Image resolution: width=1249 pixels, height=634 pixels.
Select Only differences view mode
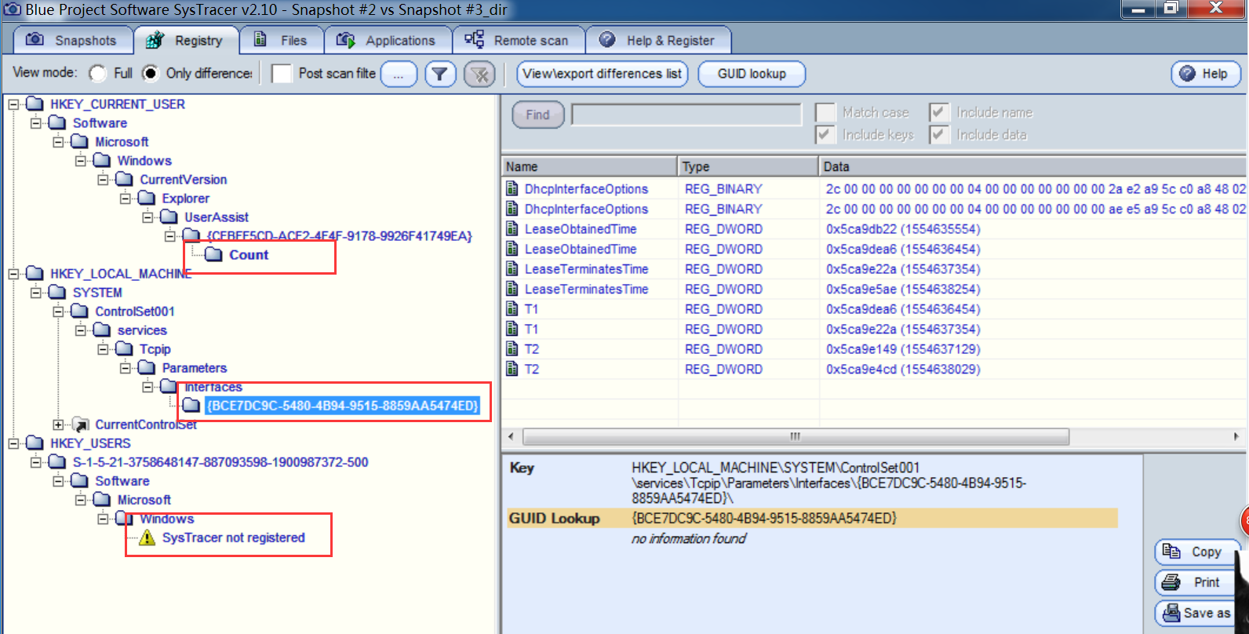point(150,73)
